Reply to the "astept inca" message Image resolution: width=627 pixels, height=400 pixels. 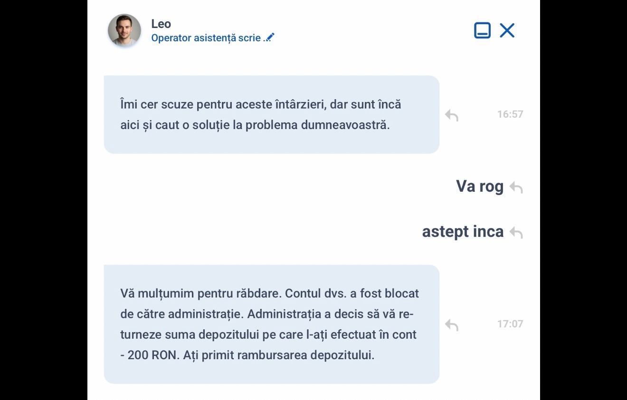[x=516, y=233]
